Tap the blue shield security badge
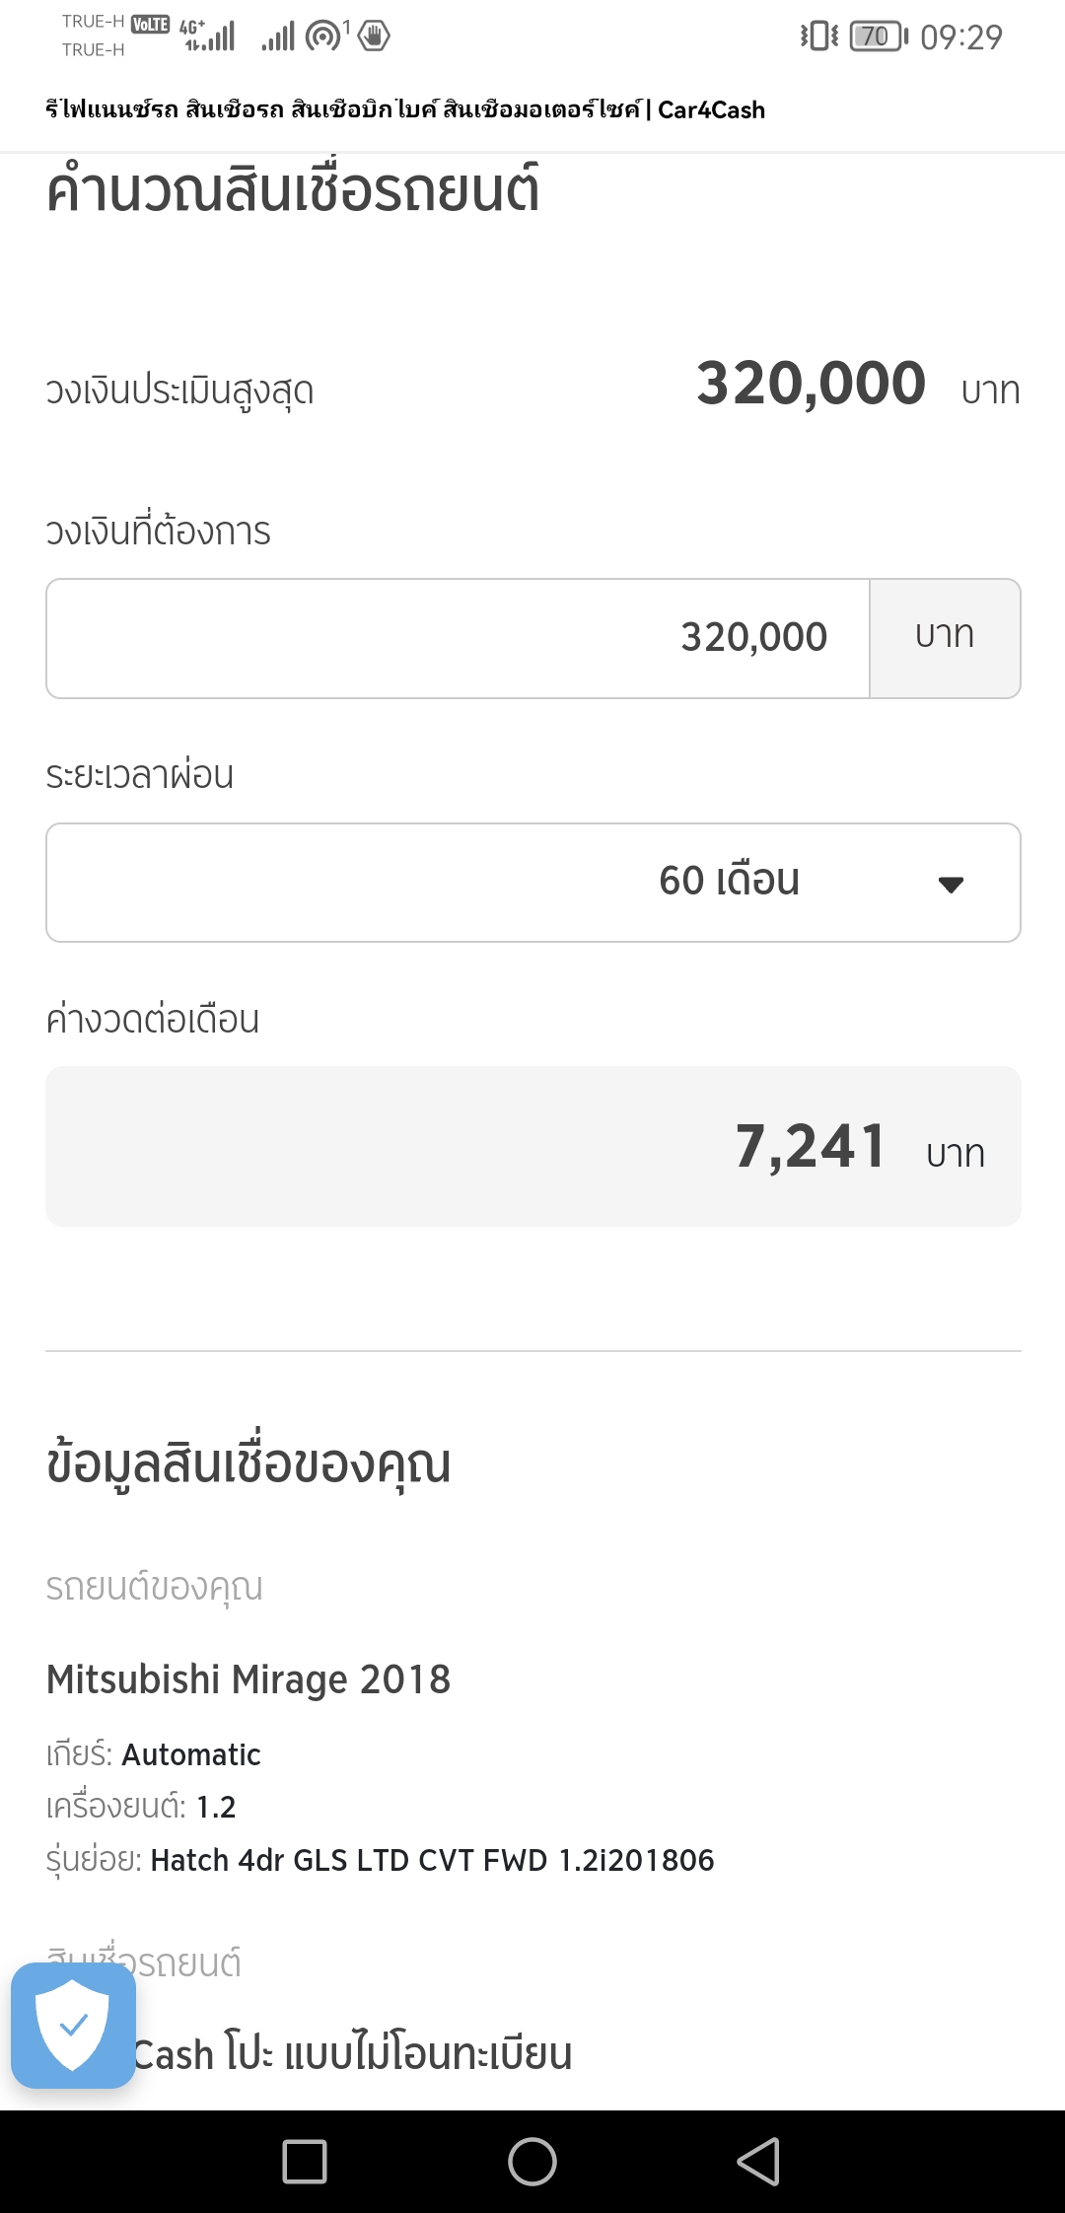 [x=73, y=2026]
